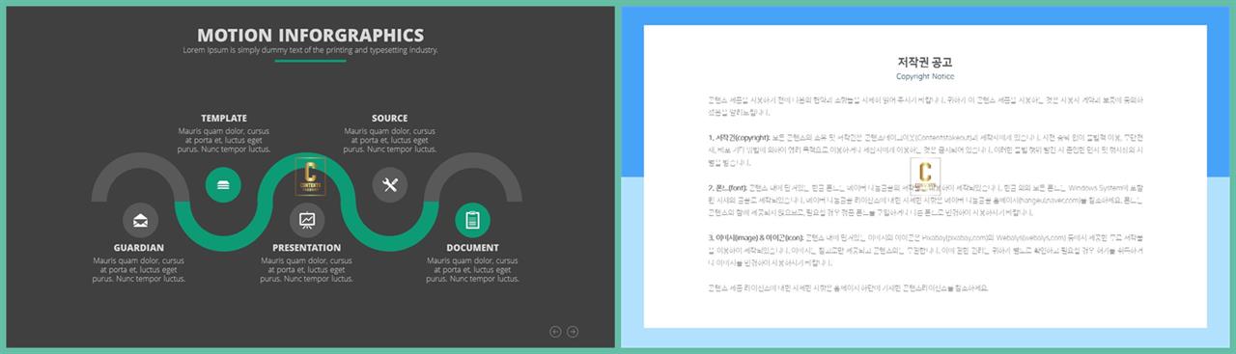1236x354 pixels.
Task: Select the description text under GUARDIAN
Action: click(x=139, y=270)
